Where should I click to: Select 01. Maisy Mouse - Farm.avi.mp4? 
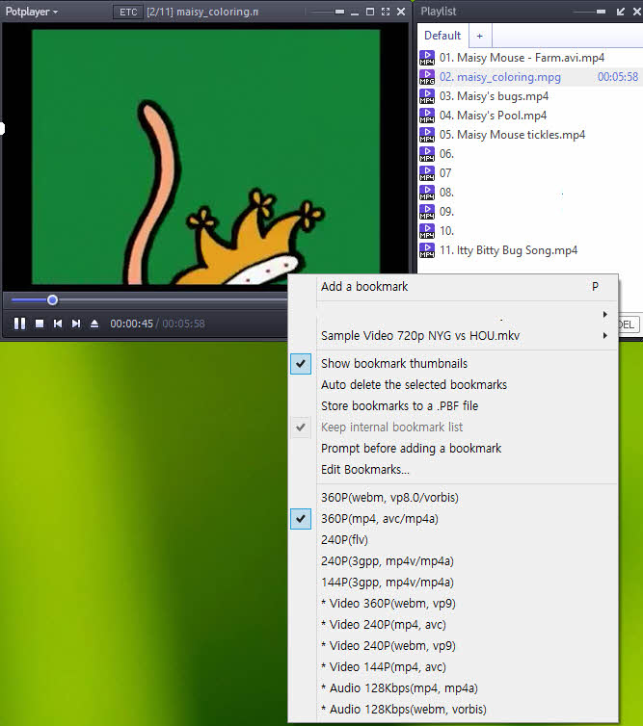pos(530,58)
